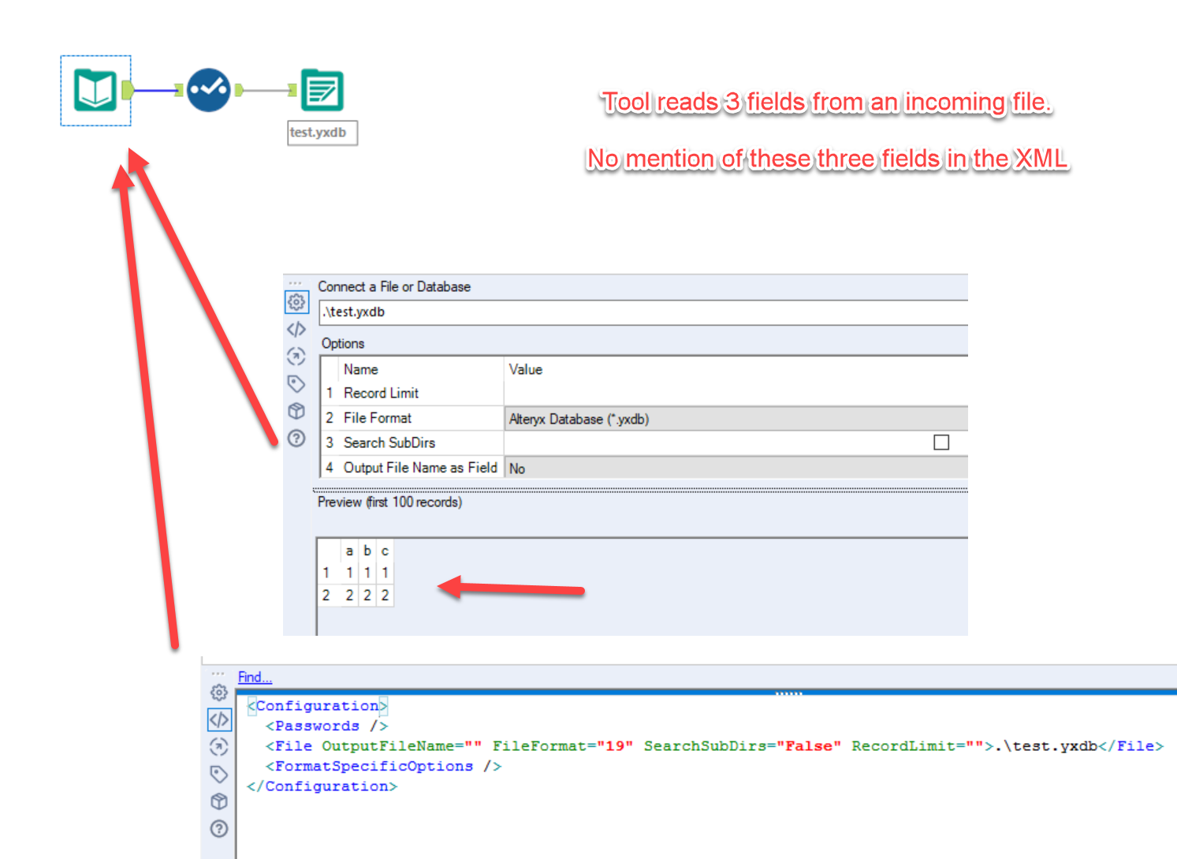Select the Record Limit value cell
The height and width of the screenshot is (859, 1177).
(x=733, y=393)
